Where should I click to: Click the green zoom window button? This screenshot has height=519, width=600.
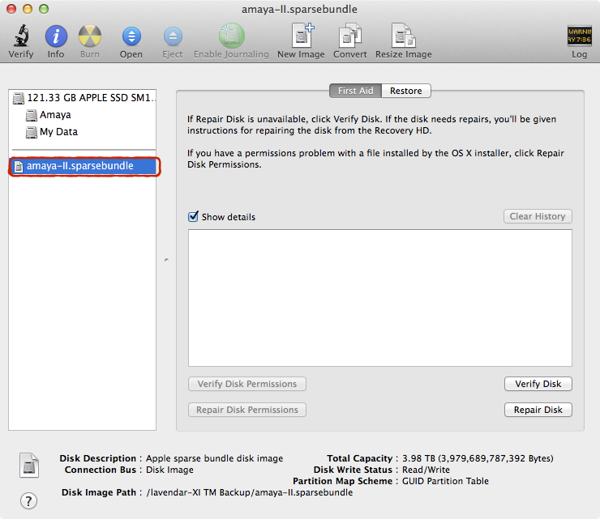tap(44, 9)
